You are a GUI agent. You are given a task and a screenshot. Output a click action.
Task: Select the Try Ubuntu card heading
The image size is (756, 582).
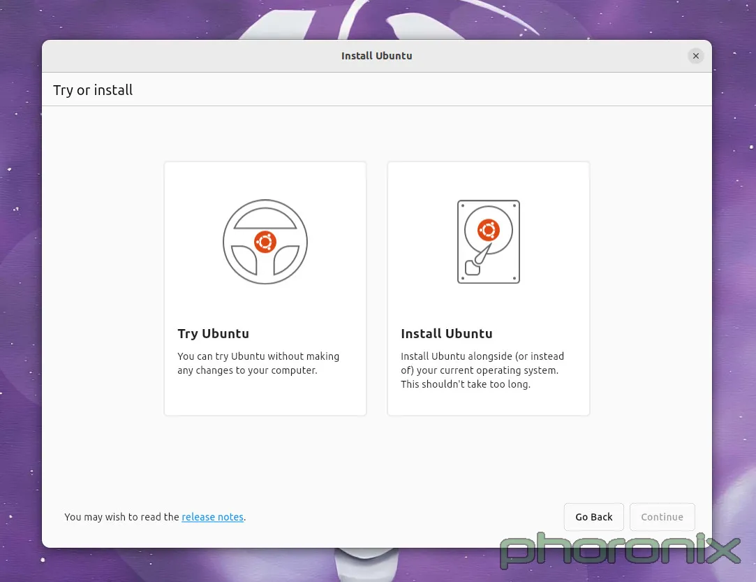(214, 333)
